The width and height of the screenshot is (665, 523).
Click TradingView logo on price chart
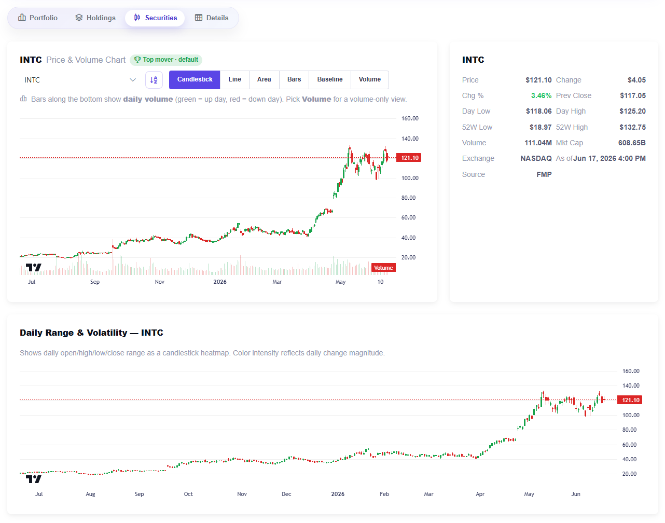(x=34, y=268)
